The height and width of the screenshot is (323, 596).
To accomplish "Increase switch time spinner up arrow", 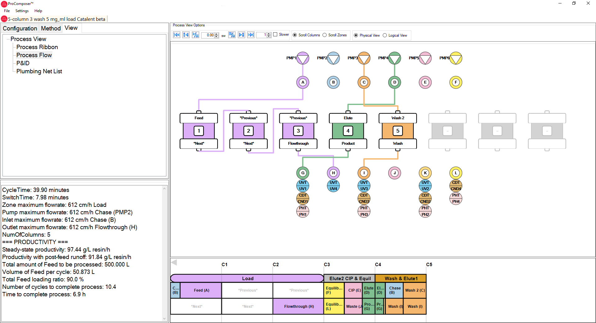I will (217, 34).
